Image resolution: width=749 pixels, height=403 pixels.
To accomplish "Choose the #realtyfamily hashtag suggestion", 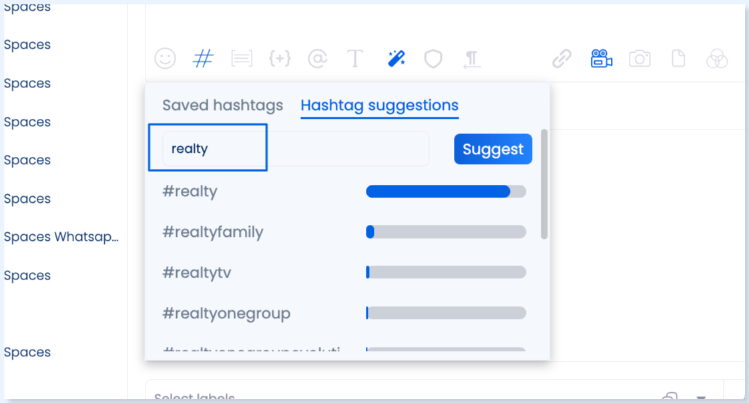I will 213,232.
